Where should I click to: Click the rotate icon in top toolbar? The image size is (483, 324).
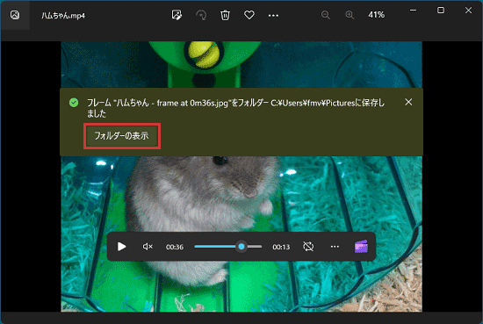pyautogui.click(x=201, y=15)
